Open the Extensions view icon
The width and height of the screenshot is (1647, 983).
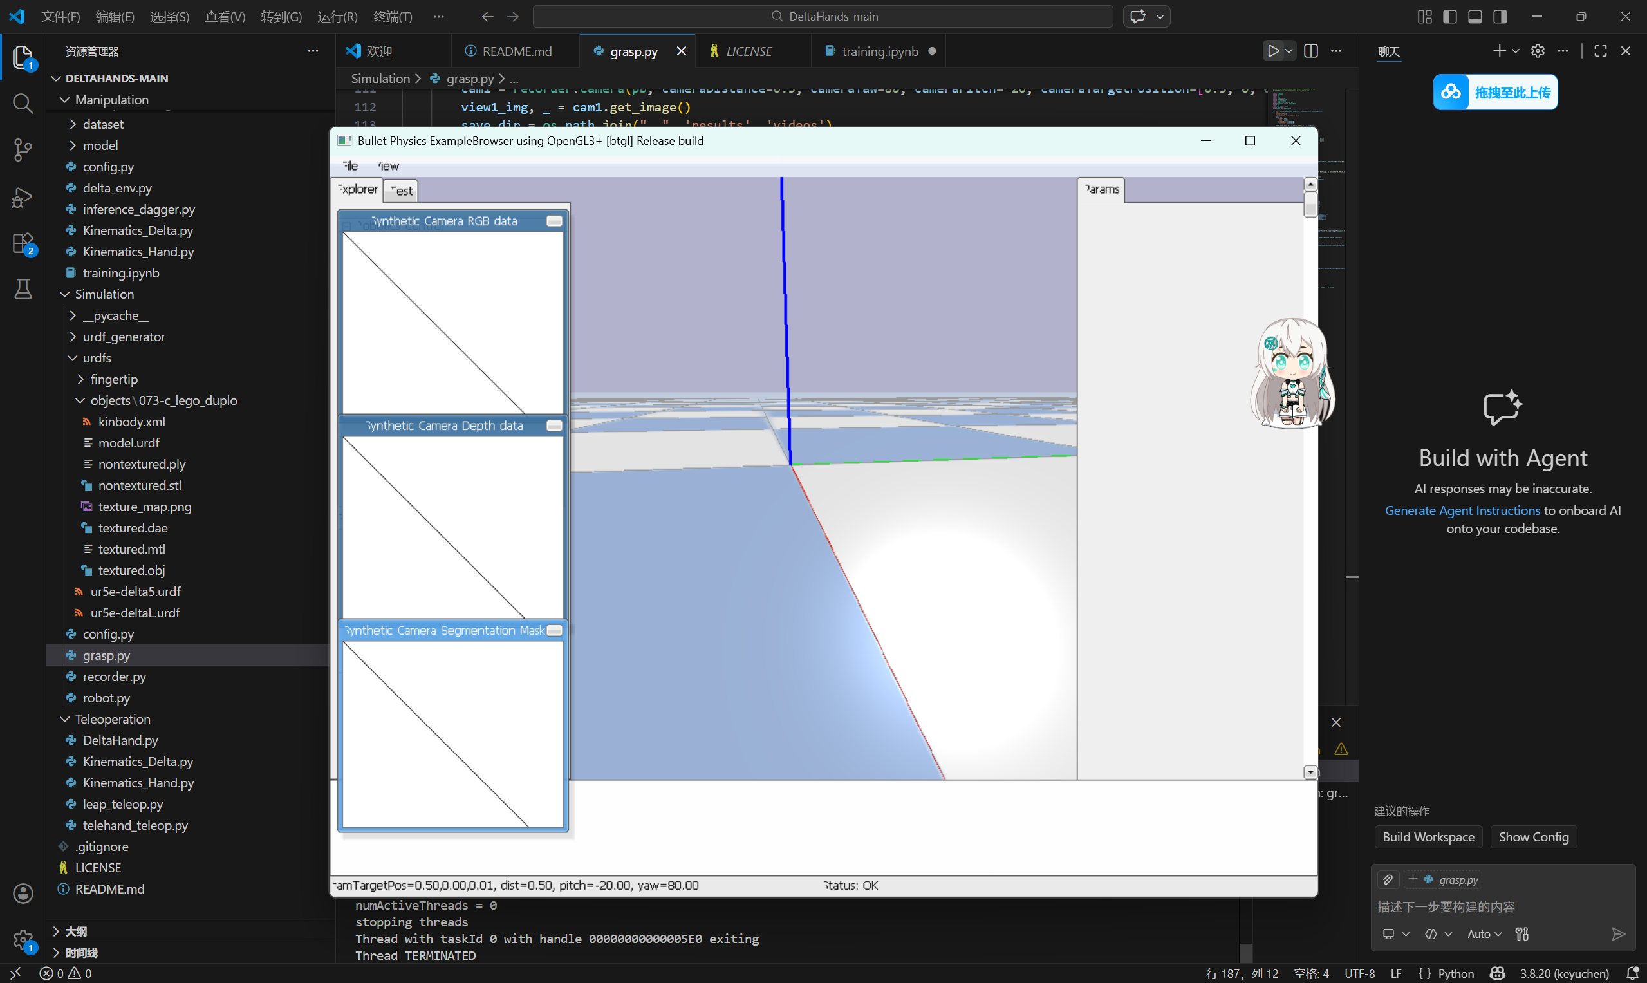click(x=23, y=243)
